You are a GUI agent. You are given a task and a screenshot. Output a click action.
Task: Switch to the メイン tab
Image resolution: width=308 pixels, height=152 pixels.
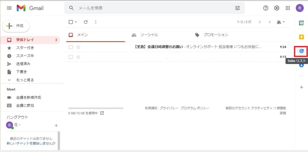coord(95,35)
